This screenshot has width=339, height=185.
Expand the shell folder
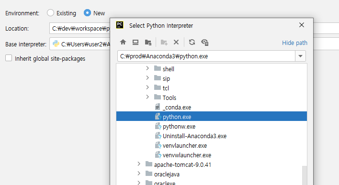147,68
